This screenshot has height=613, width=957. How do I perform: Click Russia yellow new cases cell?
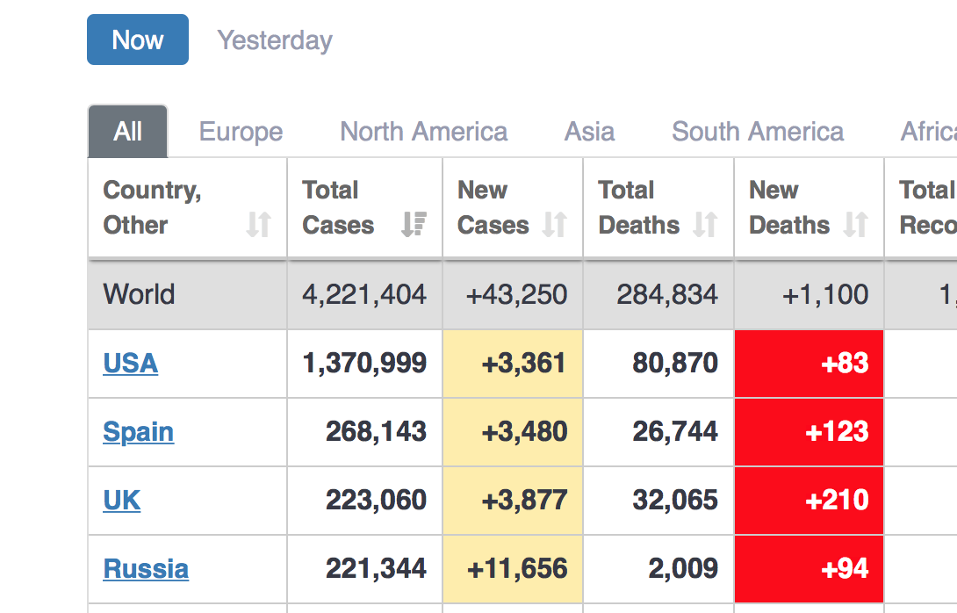[513, 568]
